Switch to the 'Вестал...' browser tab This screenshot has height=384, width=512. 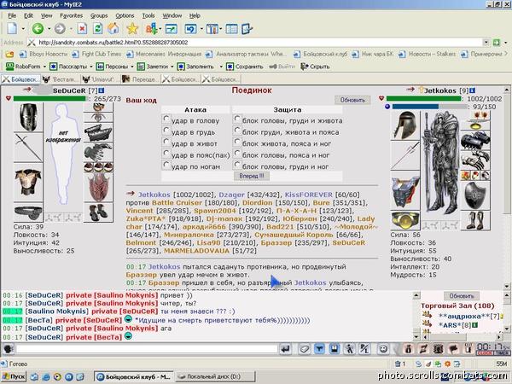tap(61, 79)
